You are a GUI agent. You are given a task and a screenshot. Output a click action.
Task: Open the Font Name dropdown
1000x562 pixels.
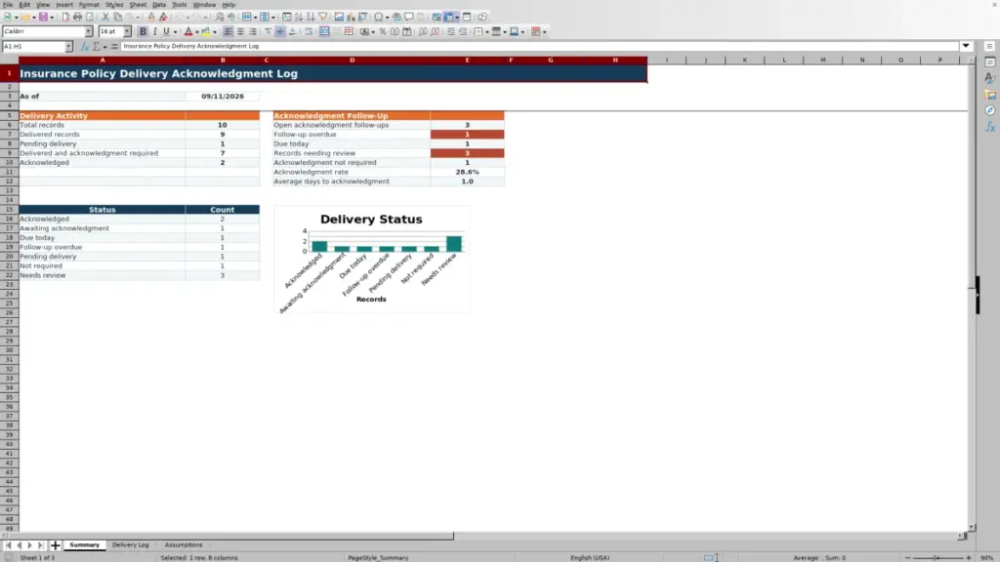tap(89, 31)
